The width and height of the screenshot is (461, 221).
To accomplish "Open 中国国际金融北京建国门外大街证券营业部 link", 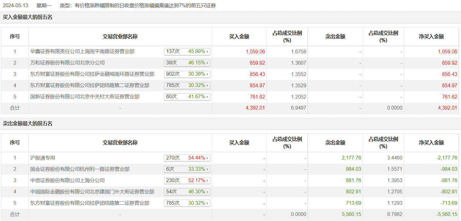I will (92, 192).
